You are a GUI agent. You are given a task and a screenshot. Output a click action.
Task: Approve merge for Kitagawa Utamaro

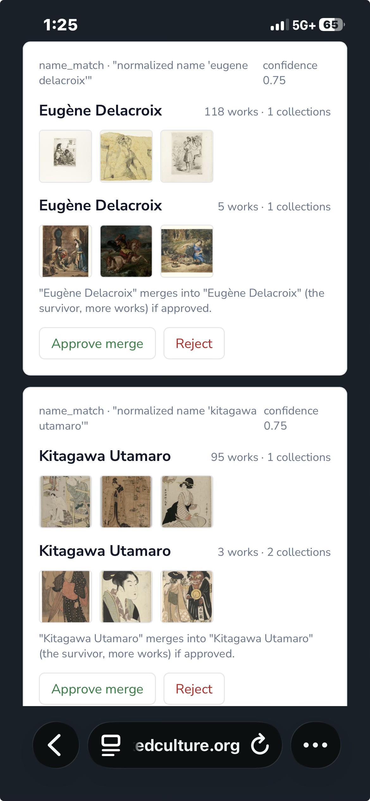pos(97,689)
